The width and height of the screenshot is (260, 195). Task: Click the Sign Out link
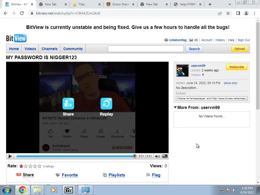tap(244, 40)
